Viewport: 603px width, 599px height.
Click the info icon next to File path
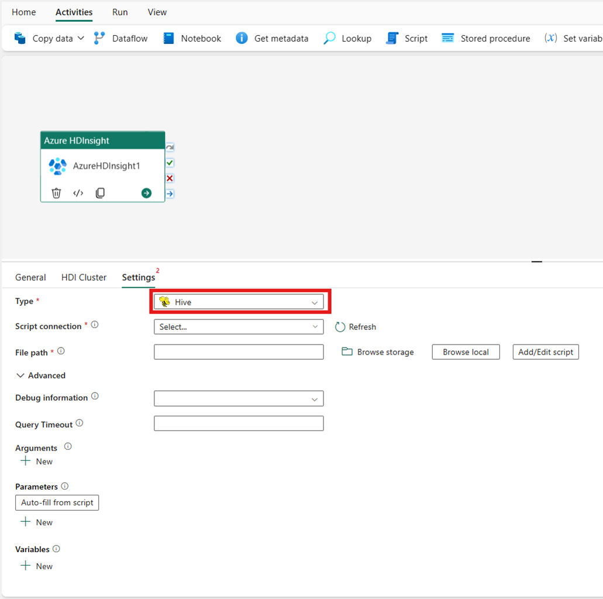click(x=61, y=351)
